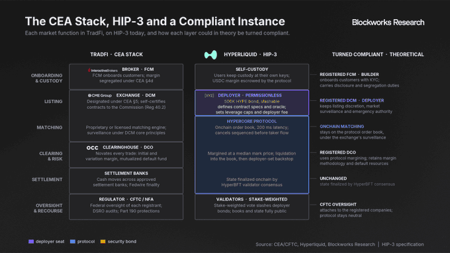This screenshot has width=450, height=253.
Task: Click the blue protocol legend swatch
Action: click(x=73, y=242)
